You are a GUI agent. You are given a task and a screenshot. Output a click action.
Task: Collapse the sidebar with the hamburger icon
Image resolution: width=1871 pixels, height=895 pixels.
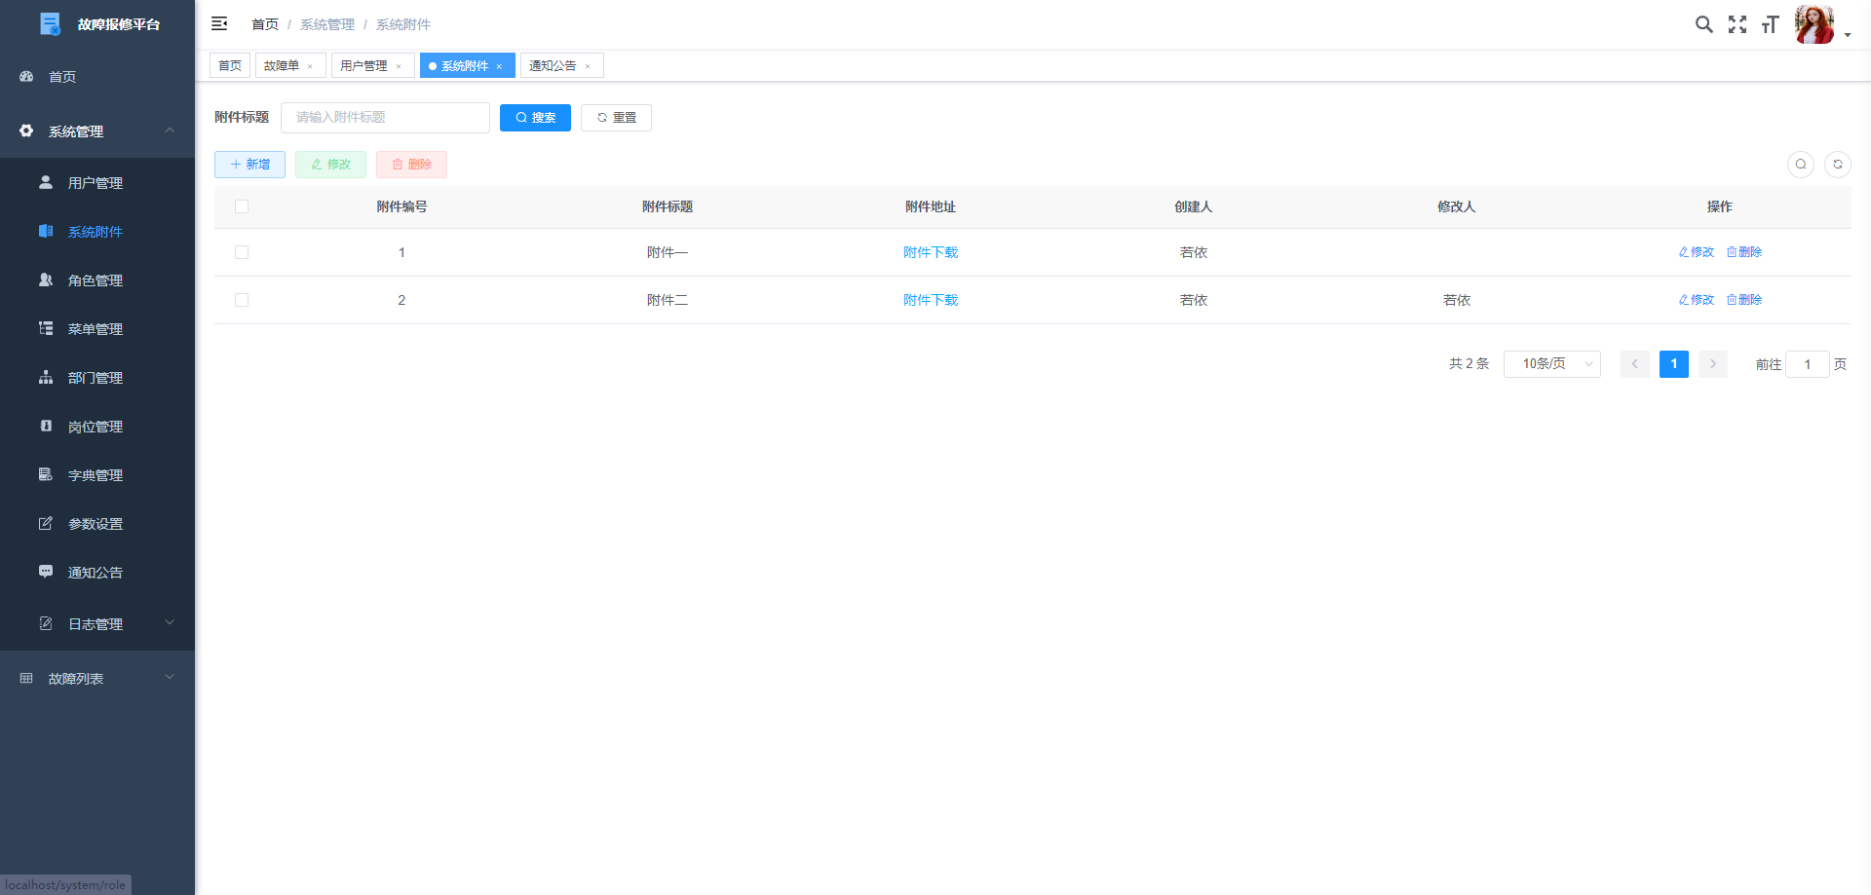[x=219, y=23]
